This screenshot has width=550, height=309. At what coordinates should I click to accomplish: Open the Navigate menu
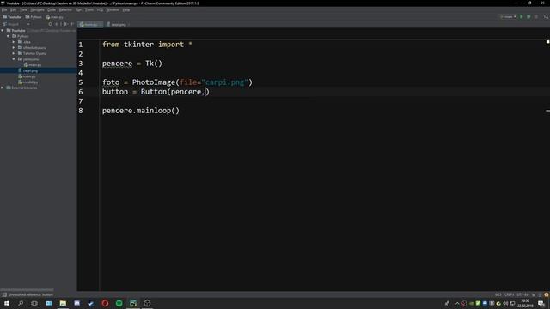point(37,9)
